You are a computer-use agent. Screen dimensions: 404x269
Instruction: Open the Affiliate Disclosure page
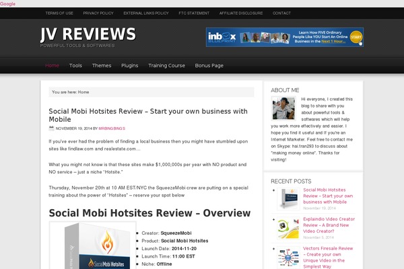coord(241,13)
